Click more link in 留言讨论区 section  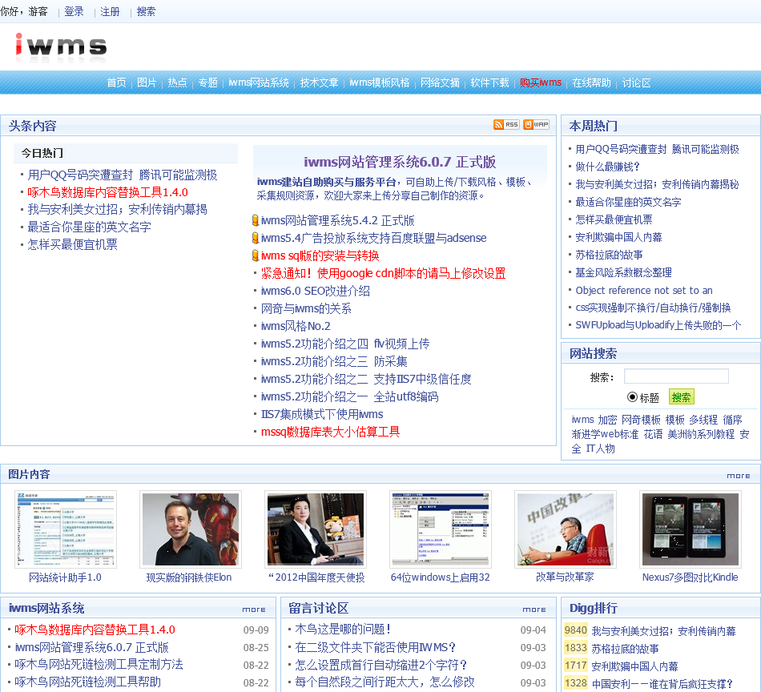pyautogui.click(x=534, y=609)
